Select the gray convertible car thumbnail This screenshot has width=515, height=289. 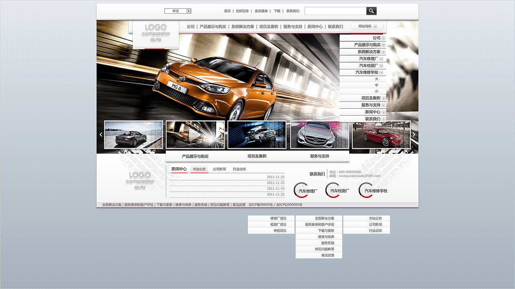tap(134, 135)
